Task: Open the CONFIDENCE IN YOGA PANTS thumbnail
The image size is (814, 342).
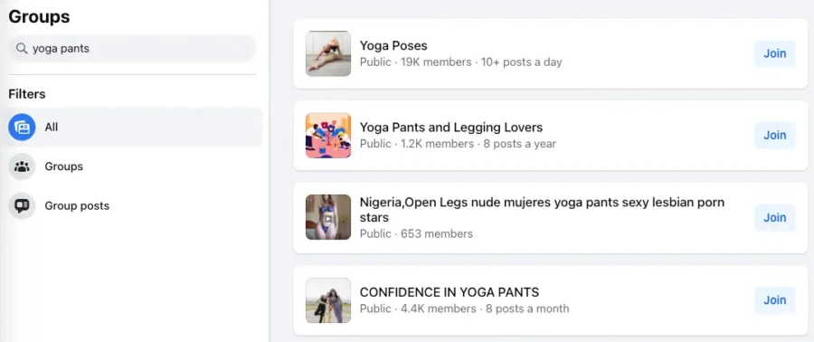Action: pos(328,300)
